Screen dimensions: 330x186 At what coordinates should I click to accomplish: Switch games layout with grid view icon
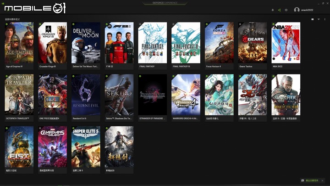point(313,19)
